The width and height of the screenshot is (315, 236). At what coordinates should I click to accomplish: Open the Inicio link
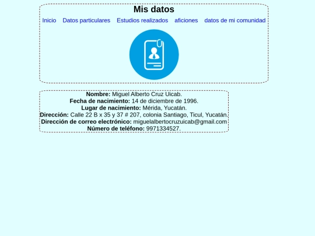pos(49,20)
